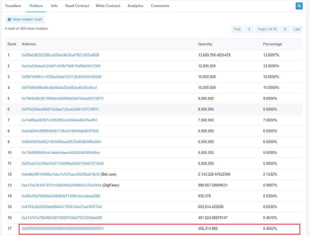Click the Percentage column header
This screenshot has width=310, height=236.
coord(272,44)
